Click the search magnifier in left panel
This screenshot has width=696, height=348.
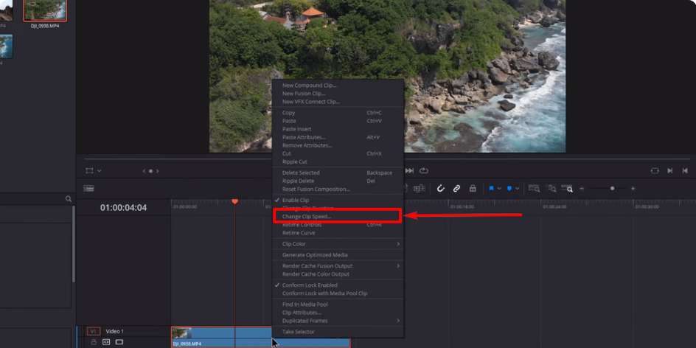(69, 199)
